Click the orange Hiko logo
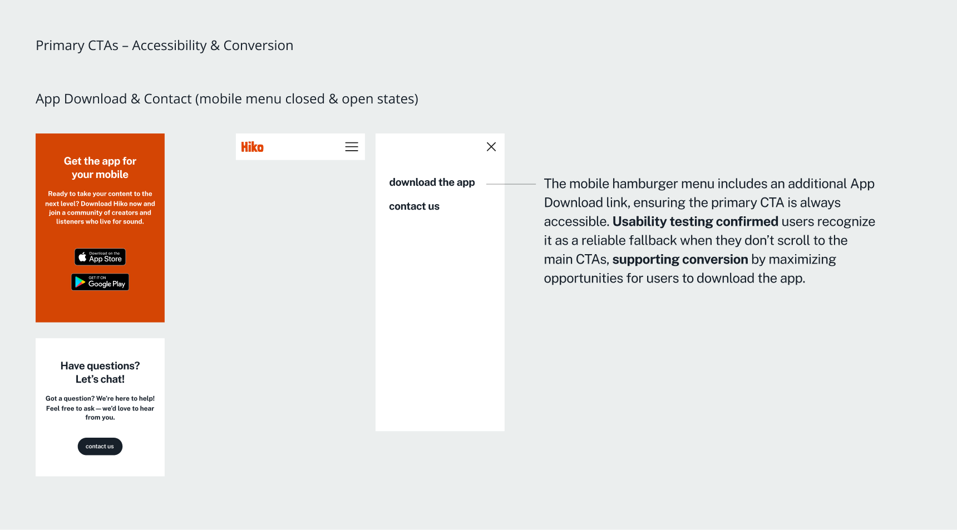This screenshot has width=957, height=530. pyautogui.click(x=252, y=147)
